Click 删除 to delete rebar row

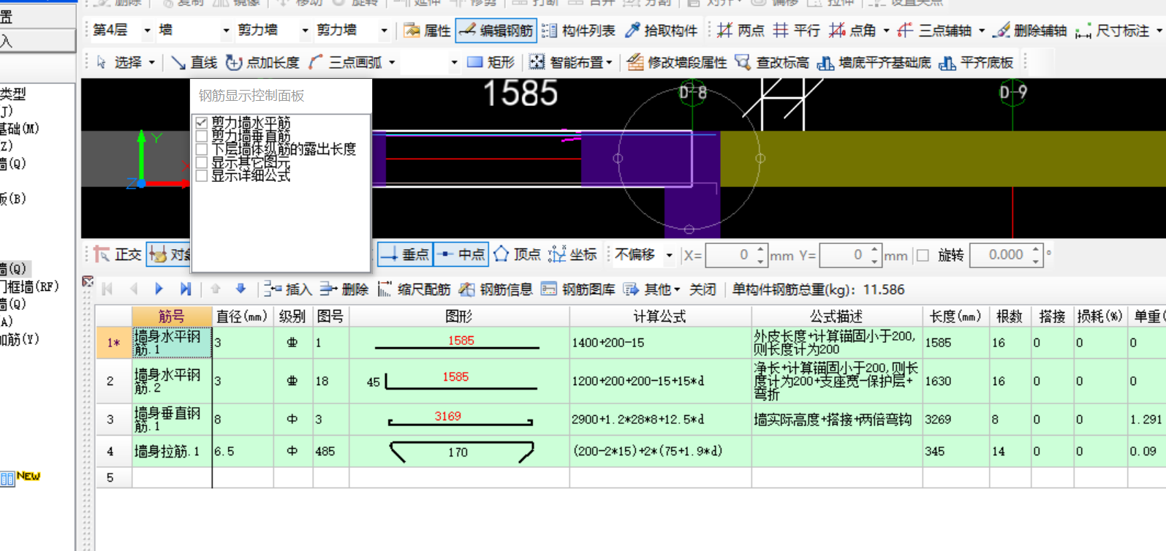pos(345,289)
